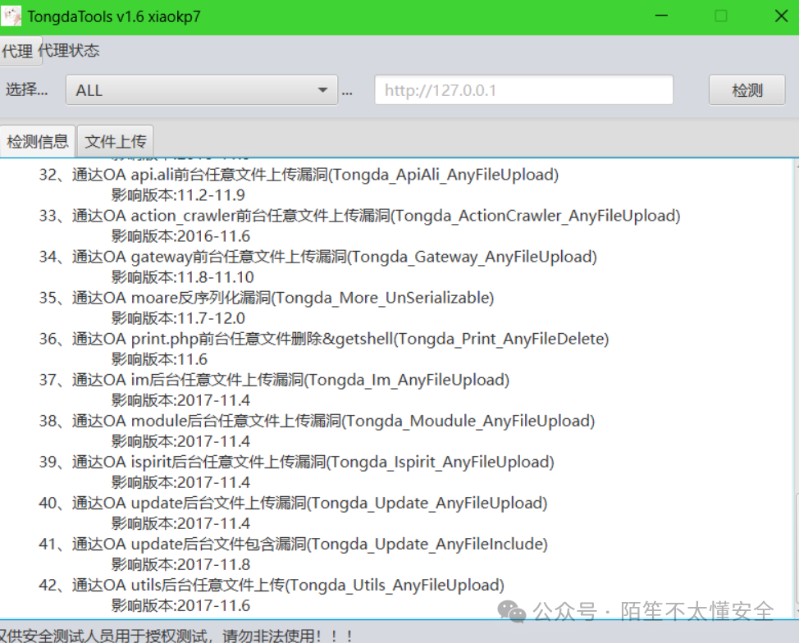This screenshot has width=799, height=643.
Task: Click the URL field showing http://127.0.0.1
Action: [x=523, y=90]
